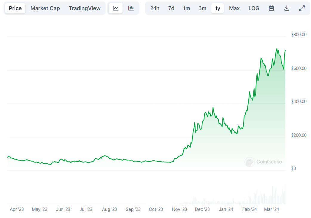Expand chart to fullscreen

[302, 8]
